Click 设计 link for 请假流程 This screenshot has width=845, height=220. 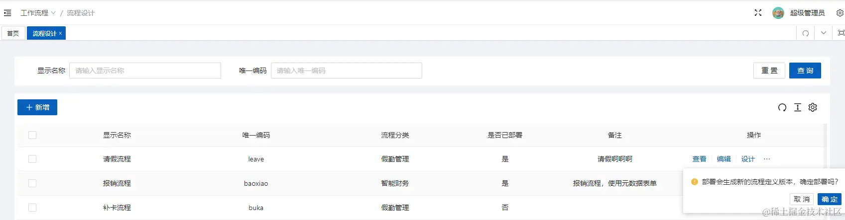tap(748, 159)
